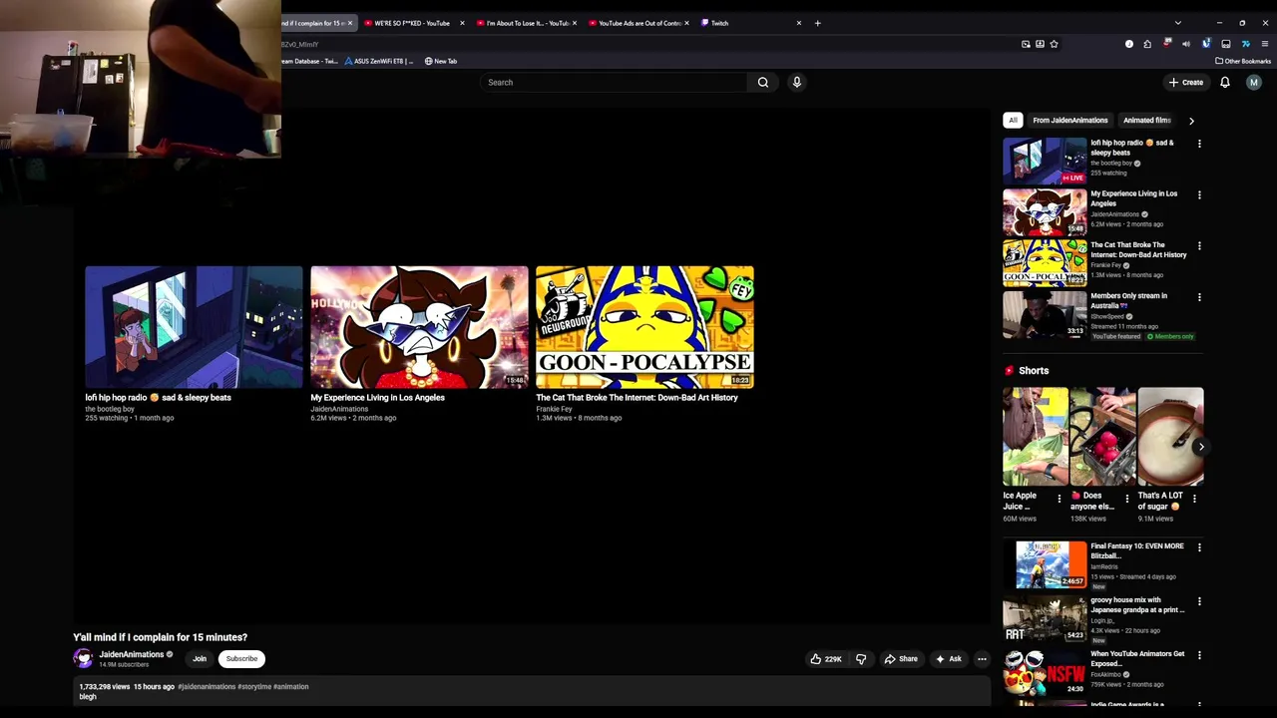Switch to the Twitch tab
Screen dimensions: 1277x718
tap(750, 23)
